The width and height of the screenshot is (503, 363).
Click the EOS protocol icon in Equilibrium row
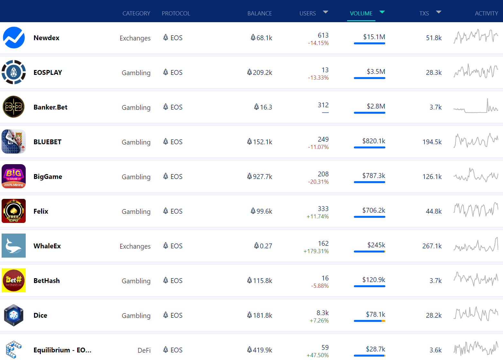point(166,350)
